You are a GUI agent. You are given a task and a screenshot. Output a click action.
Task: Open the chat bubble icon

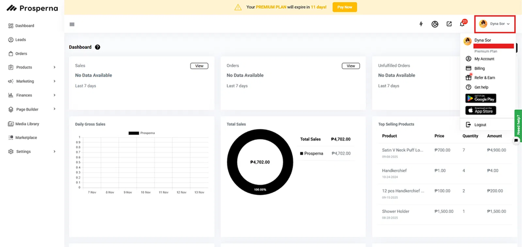pyautogui.click(x=516, y=140)
